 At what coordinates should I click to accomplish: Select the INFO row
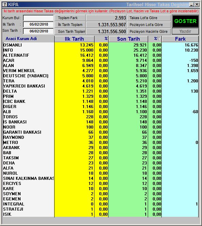[101, 50]
